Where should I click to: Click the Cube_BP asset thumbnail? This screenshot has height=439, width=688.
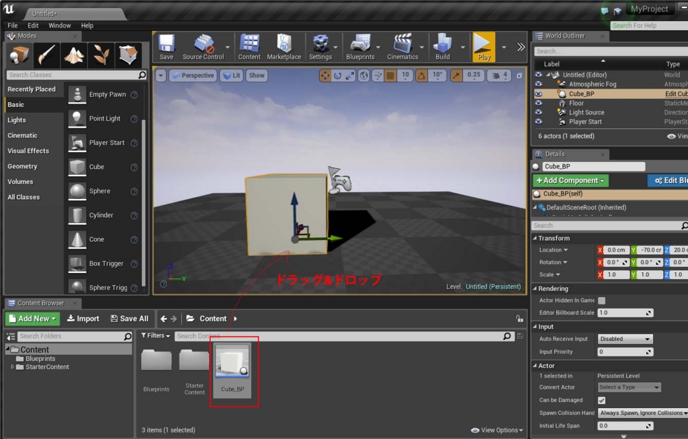[x=232, y=361]
